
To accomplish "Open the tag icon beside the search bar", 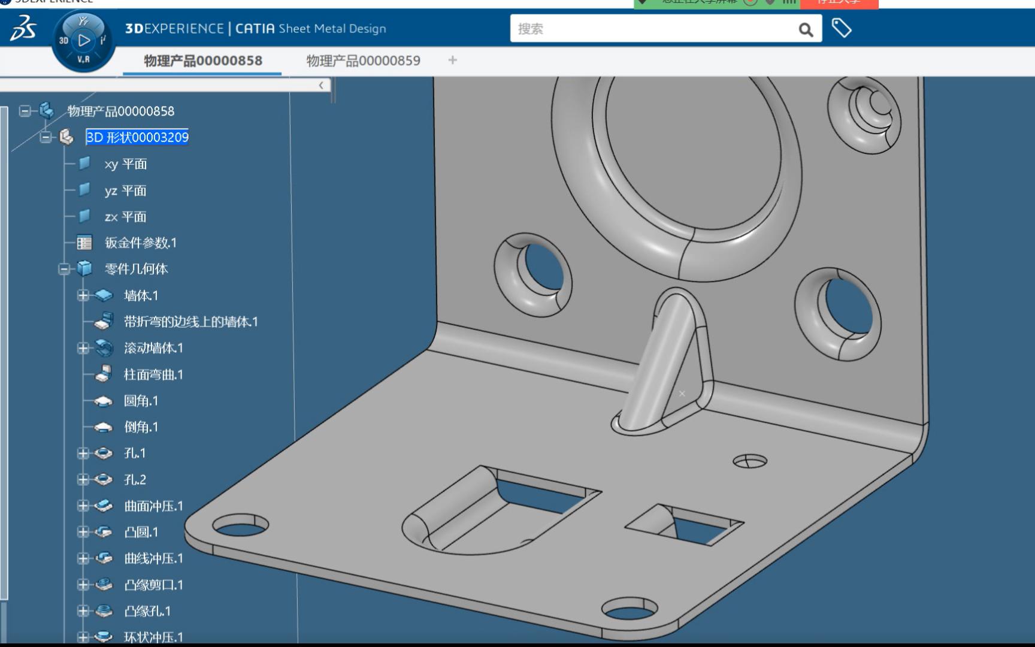I will point(842,28).
